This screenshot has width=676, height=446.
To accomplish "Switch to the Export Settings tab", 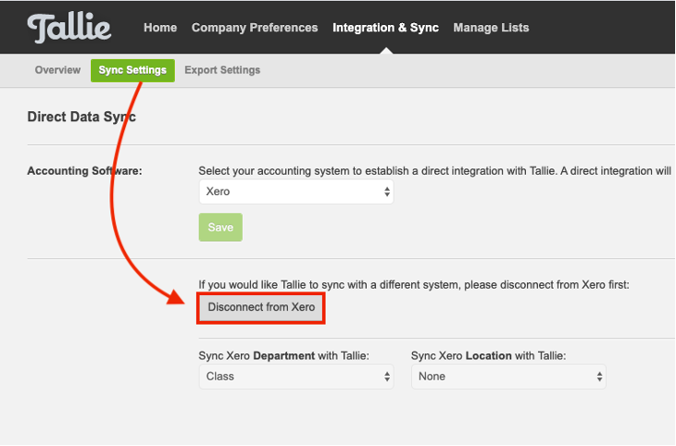I will coord(222,70).
